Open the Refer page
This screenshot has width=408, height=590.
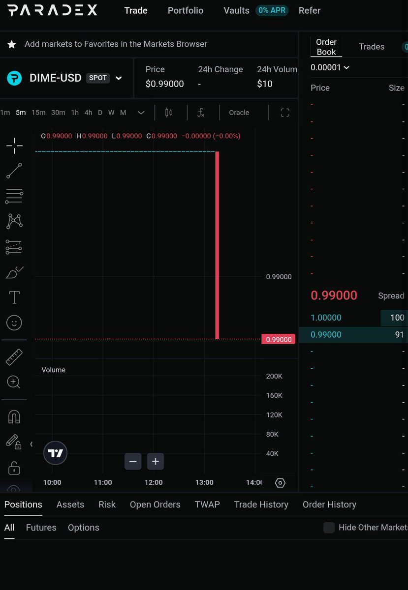(x=310, y=10)
